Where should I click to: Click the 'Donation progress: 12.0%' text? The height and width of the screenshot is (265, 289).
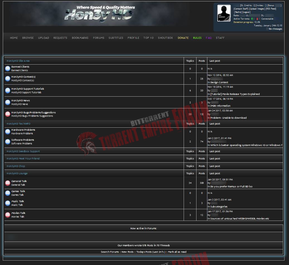coord(247,22)
